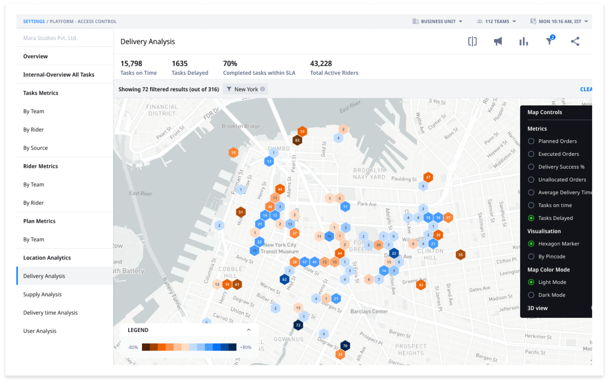The width and height of the screenshot is (609, 383).
Task: Collapse the Legend panel
Action: click(x=249, y=330)
